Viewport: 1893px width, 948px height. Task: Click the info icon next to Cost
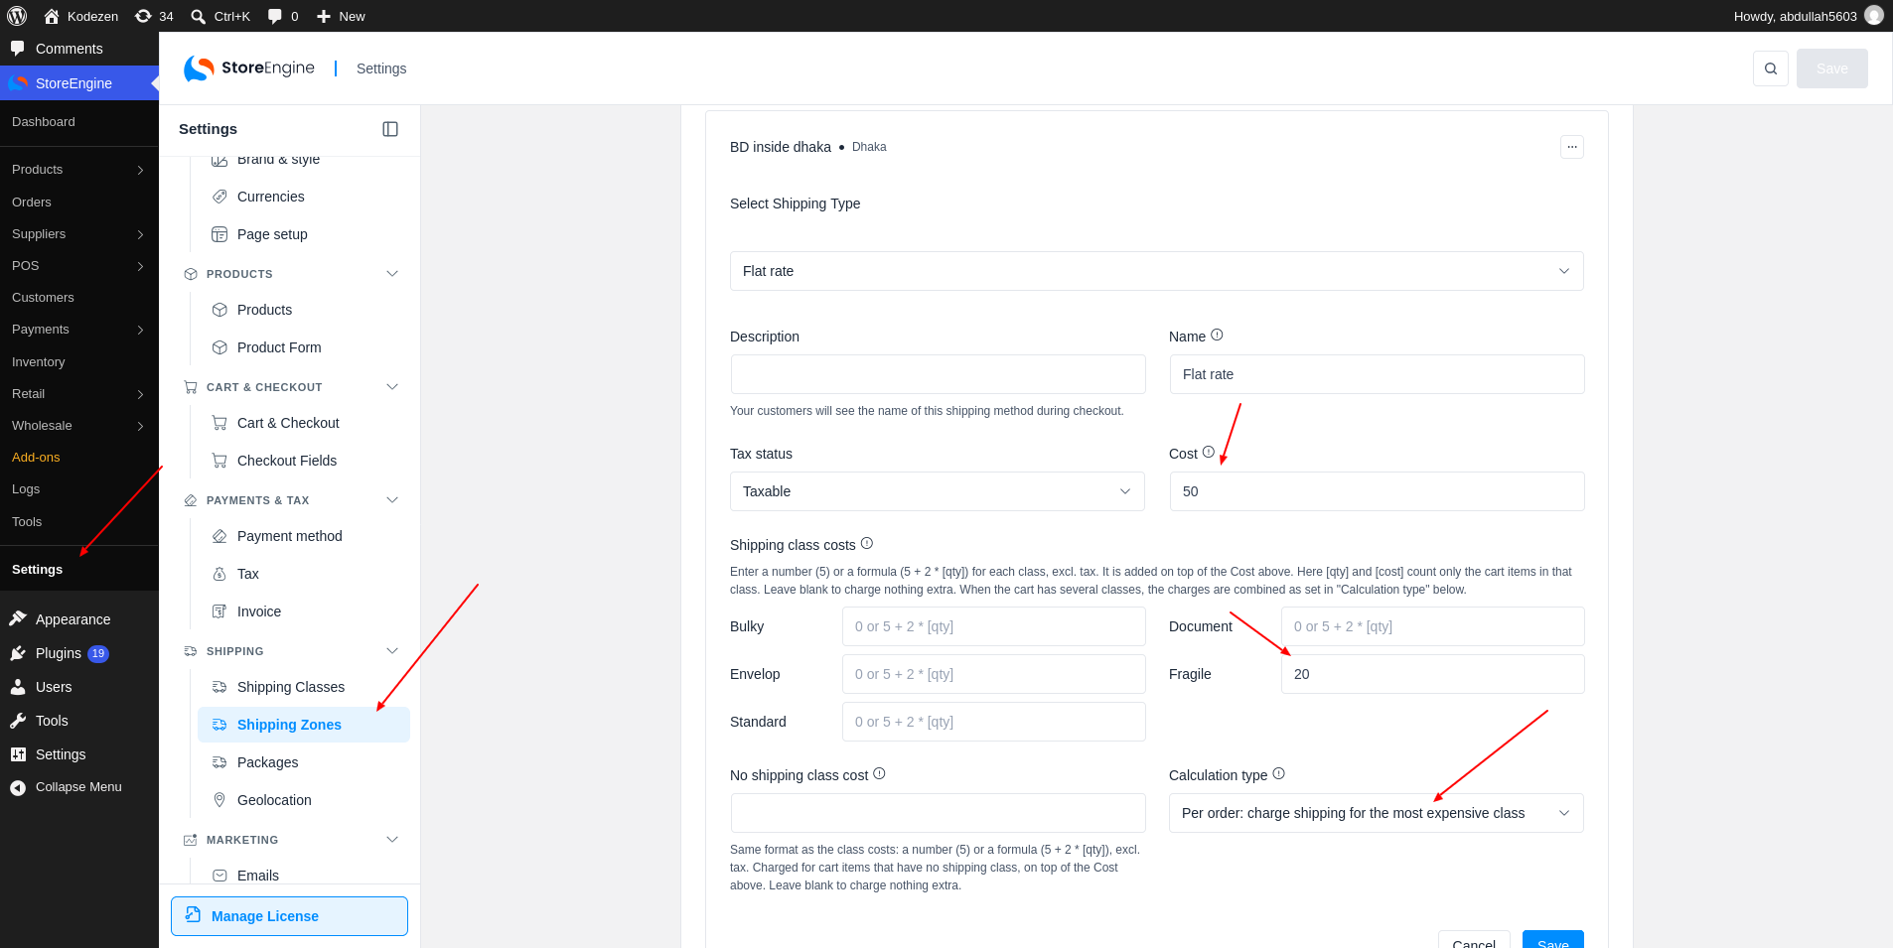pyautogui.click(x=1209, y=453)
